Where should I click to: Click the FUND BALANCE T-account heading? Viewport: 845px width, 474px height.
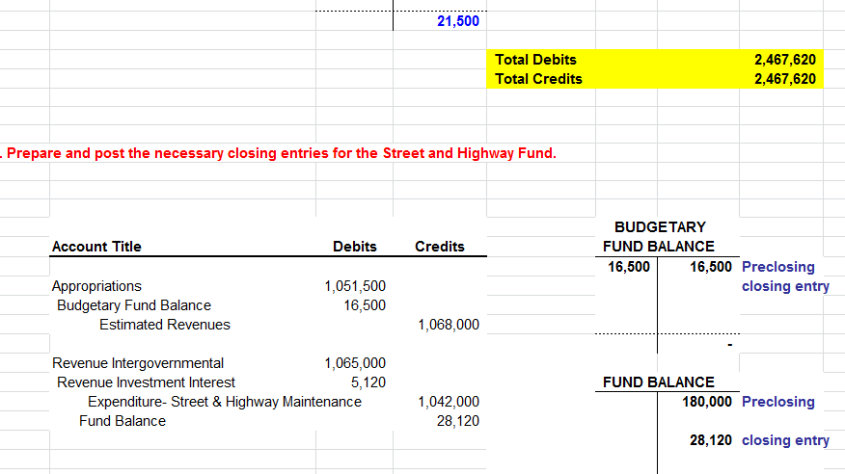[x=659, y=382]
